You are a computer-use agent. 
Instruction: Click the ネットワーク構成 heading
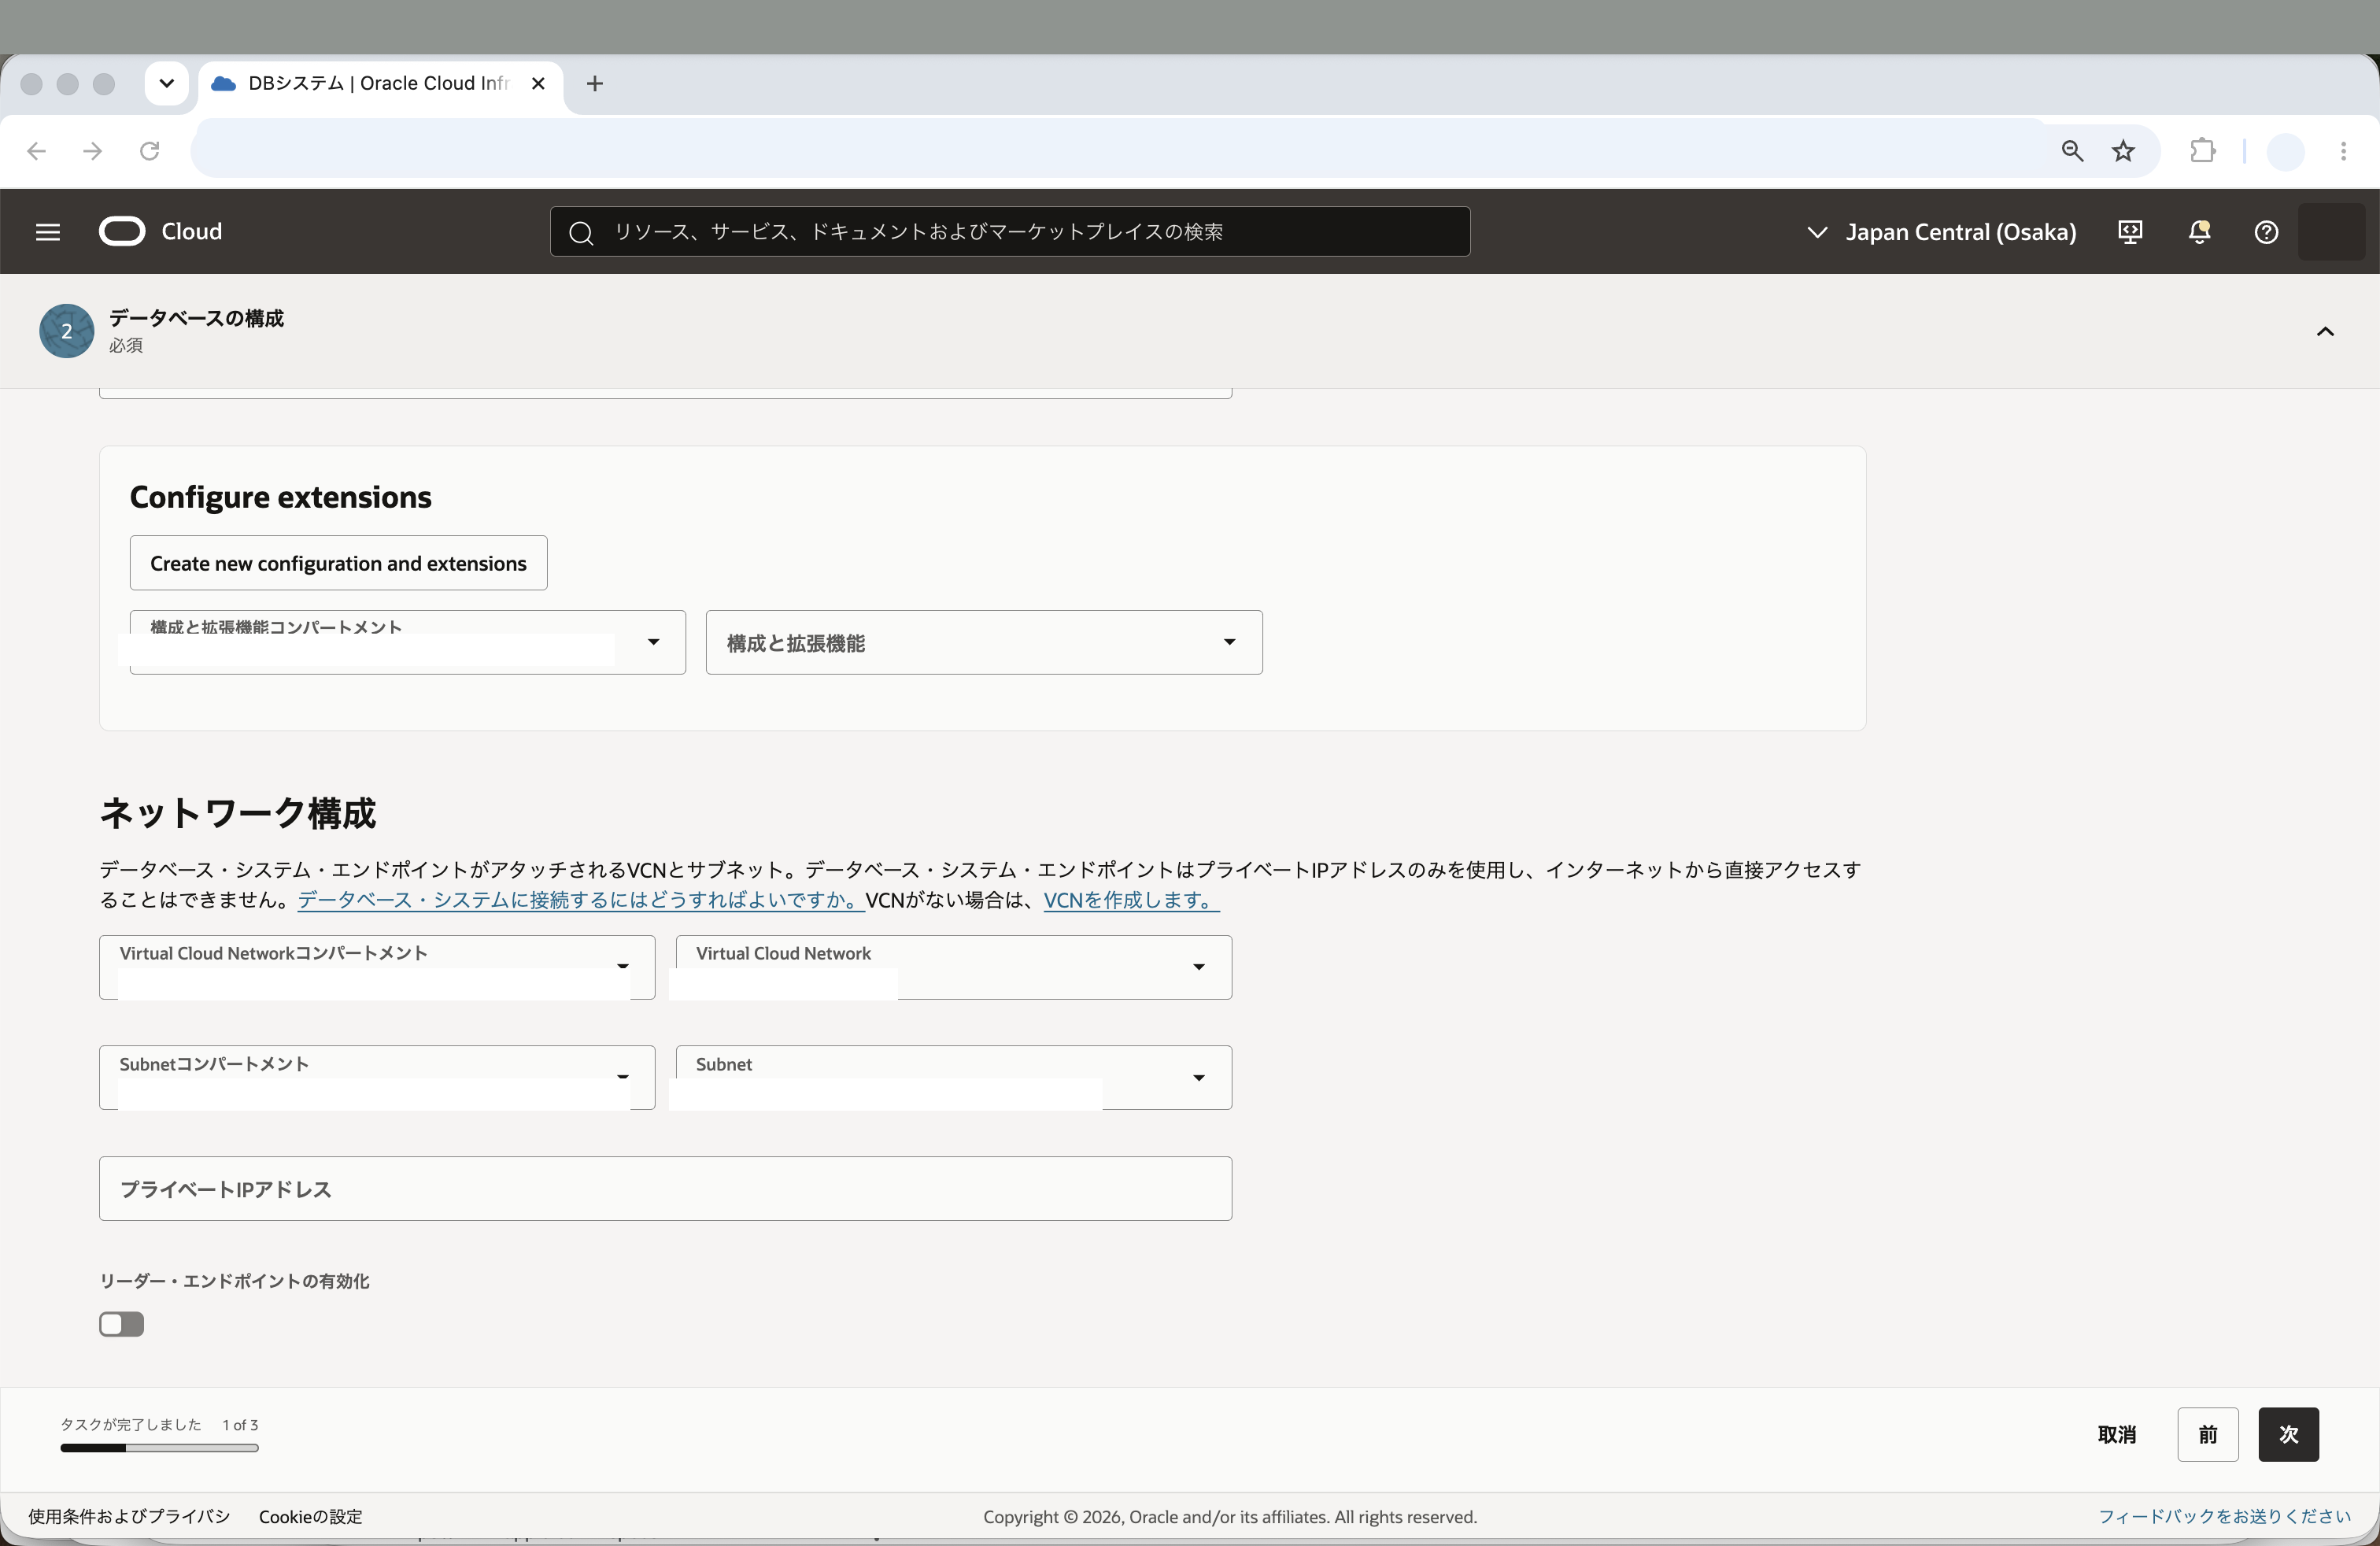click(x=238, y=812)
